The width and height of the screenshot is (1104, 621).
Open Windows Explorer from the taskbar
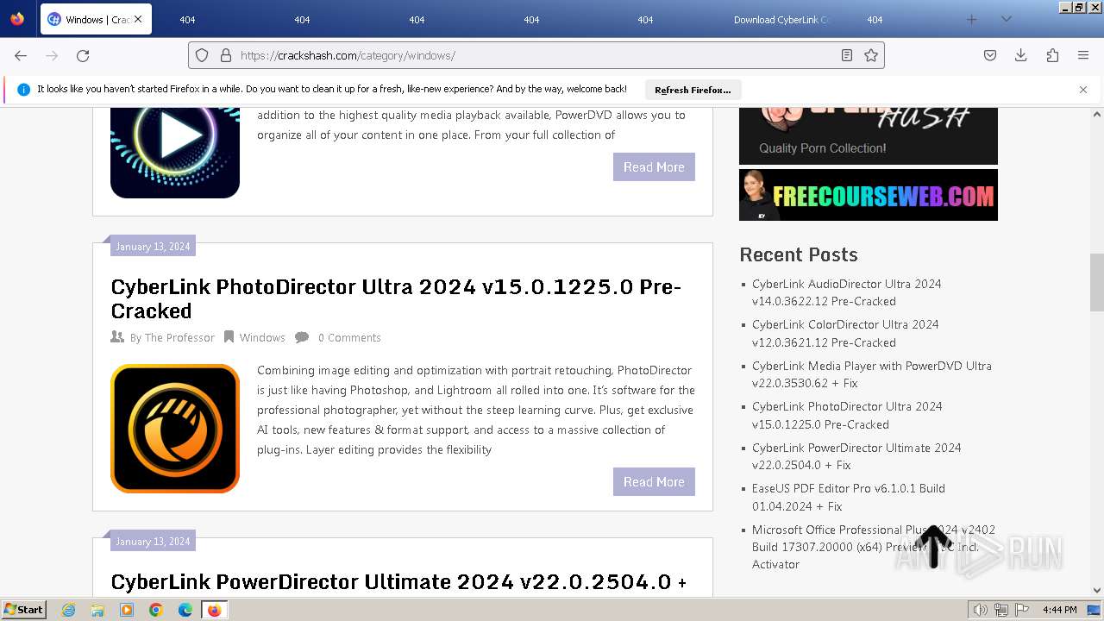coord(97,610)
